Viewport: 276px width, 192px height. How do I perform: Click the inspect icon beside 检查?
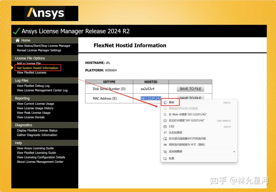click(166, 158)
